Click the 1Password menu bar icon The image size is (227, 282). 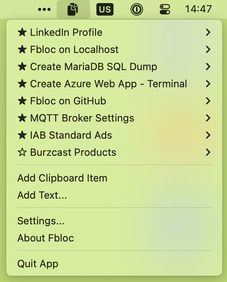pyautogui.click(x=137, y=9)
